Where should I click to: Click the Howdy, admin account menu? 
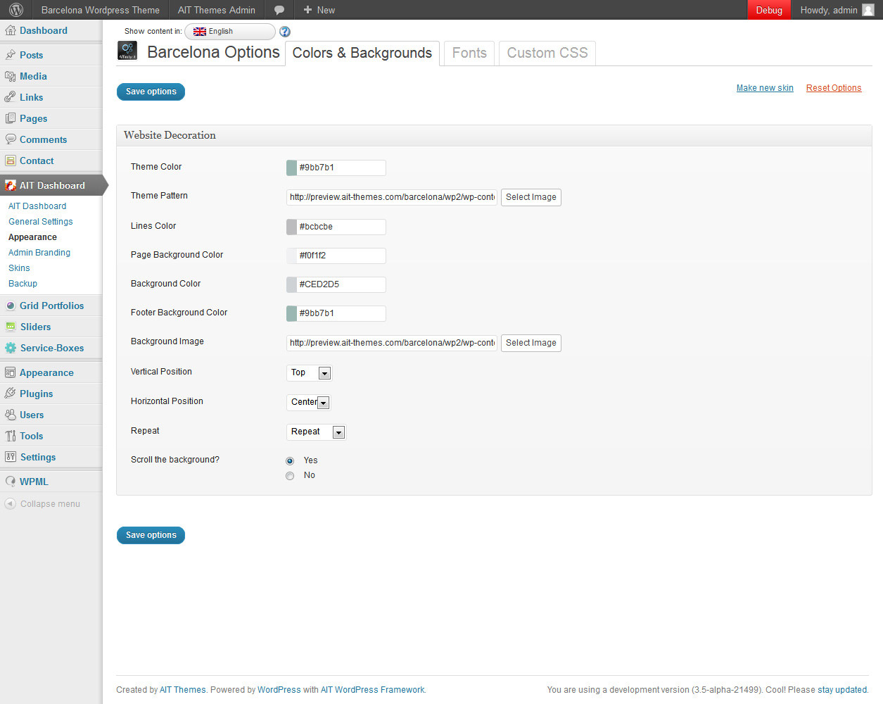pos(837,10)
